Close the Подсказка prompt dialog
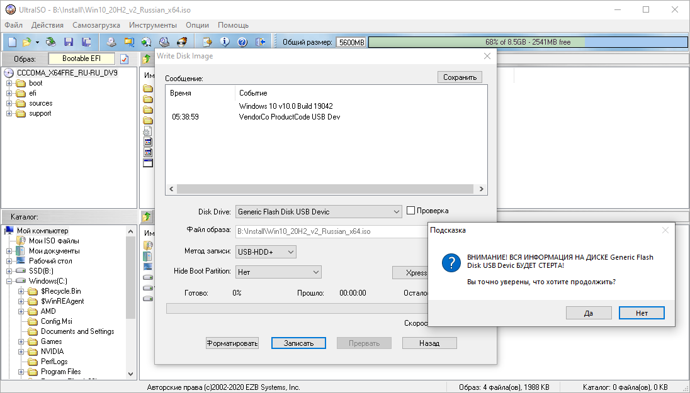Viewport: 690px width, 393px height. coord(665,230)
